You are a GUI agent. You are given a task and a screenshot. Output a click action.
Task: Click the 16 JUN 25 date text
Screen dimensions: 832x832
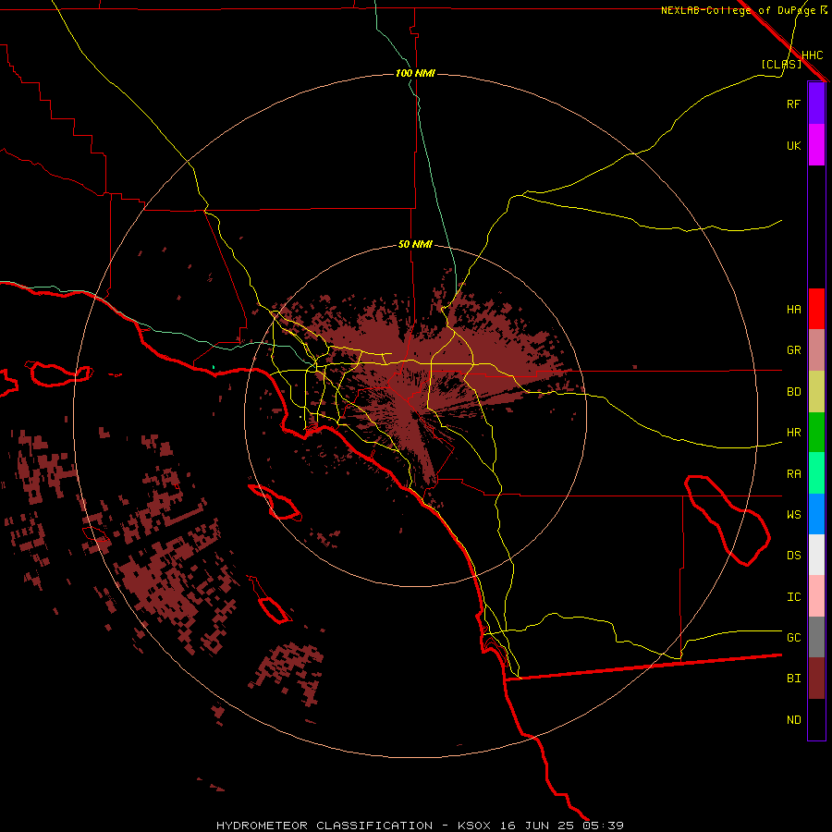[537, 826]
